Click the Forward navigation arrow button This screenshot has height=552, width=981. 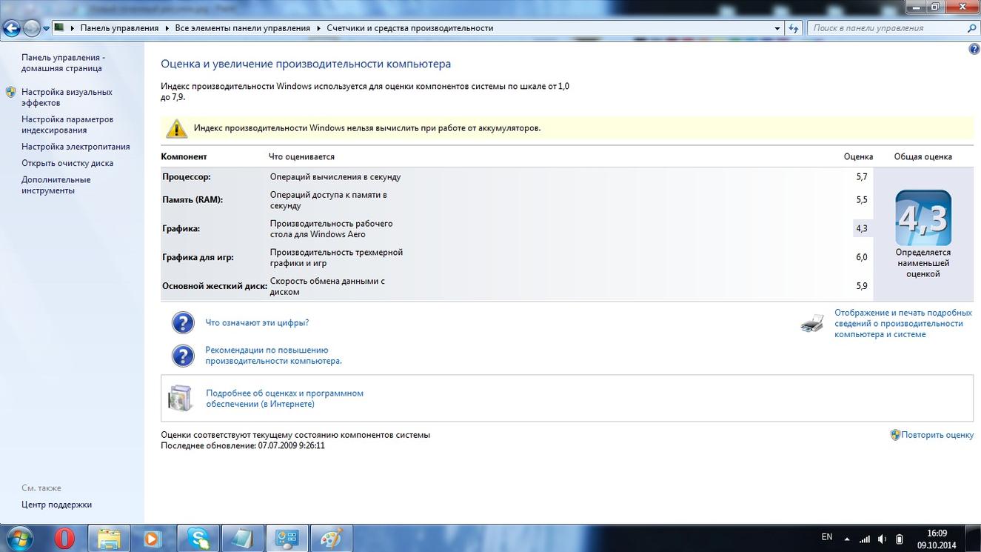pyautogui.click(x=32, y=28)
